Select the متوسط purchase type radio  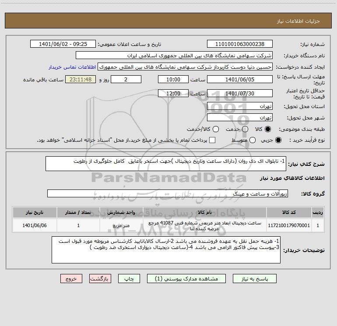253,140
